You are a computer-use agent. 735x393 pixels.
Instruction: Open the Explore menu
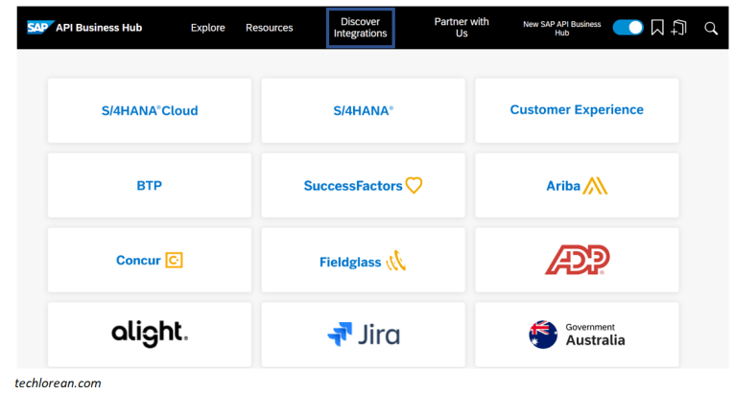207,28
